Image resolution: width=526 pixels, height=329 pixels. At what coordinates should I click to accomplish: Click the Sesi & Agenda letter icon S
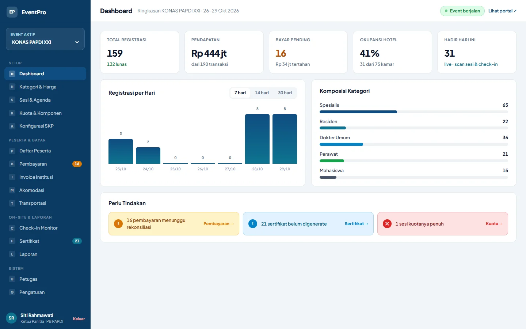click(x=12, y=100)
